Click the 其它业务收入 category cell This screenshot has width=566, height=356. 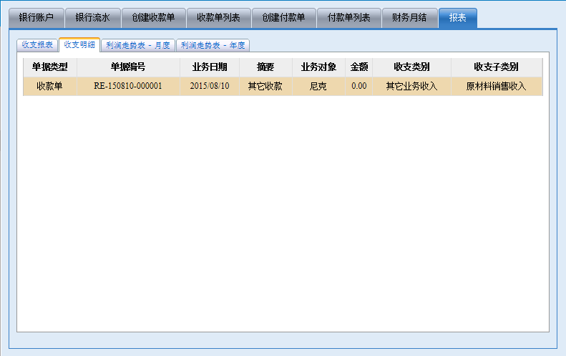(411, 86)
